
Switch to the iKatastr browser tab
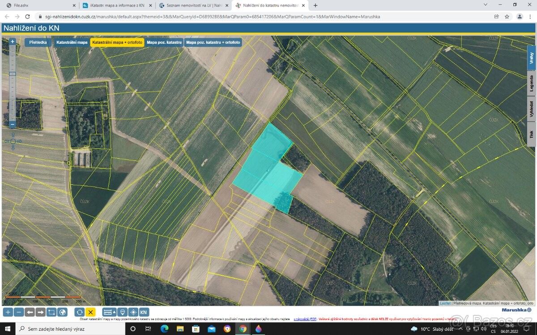pos(116,5)
